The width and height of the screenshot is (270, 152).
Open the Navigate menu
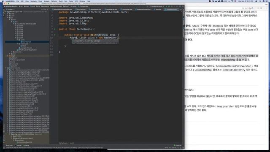(x=33, y=1)
